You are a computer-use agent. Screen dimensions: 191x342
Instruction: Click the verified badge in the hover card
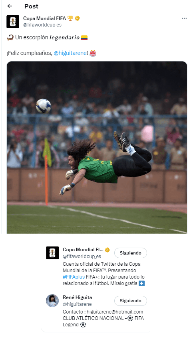coord(107,250)
